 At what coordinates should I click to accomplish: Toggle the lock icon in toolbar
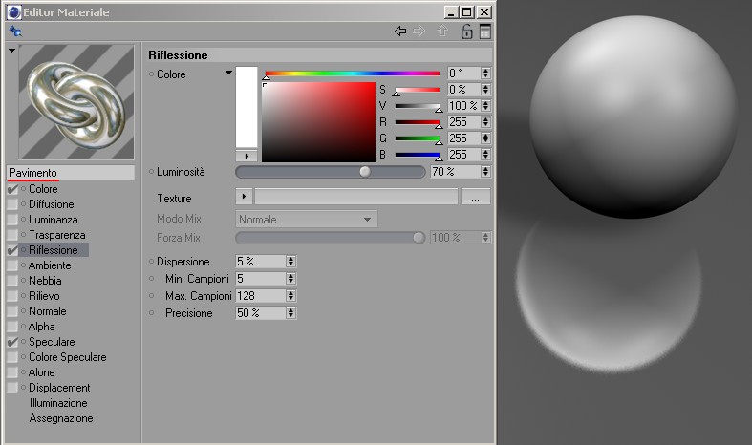(466, 32)
